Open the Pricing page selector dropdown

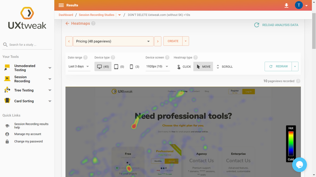[x=113, y=41]
